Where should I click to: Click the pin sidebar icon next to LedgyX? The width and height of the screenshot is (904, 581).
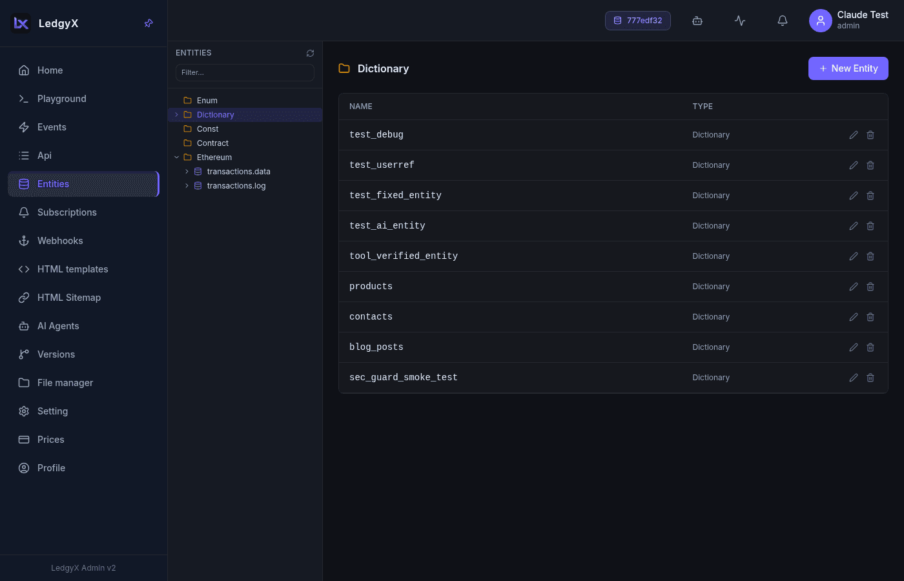click(149, 23)
